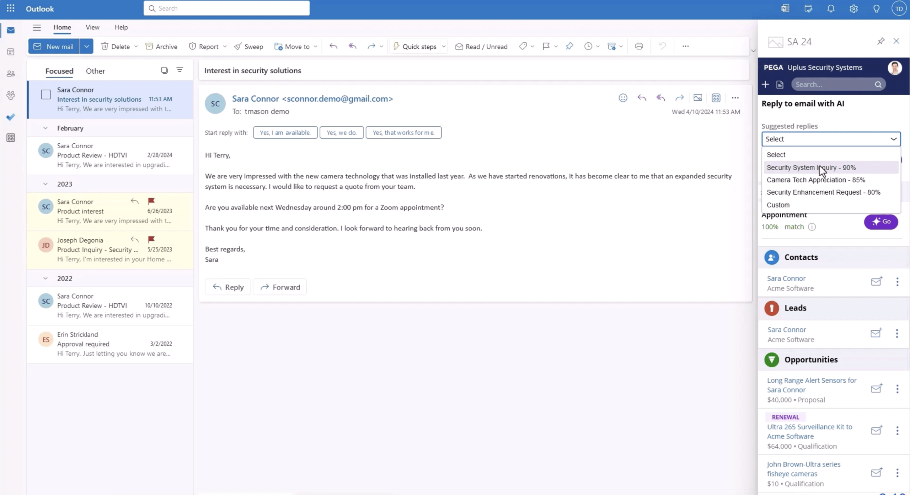Choose Security System Inquiry - 90% option
The image size is (910, 495).
[x=811, y=167]
